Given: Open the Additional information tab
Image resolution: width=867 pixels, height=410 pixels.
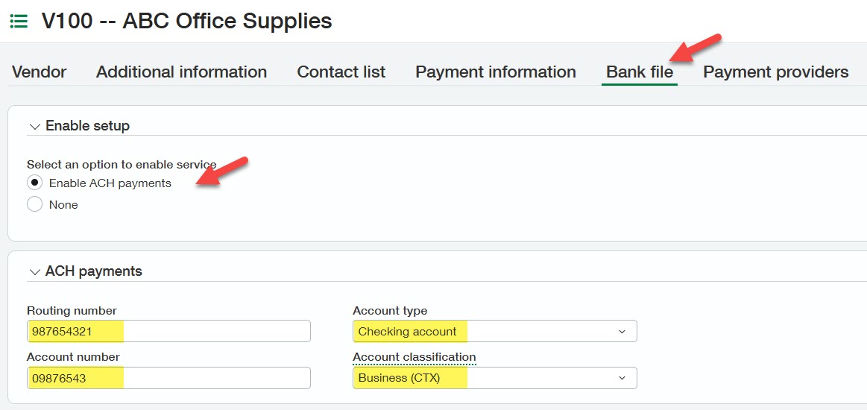Looking at the screenshot, I should click(181, 72).
